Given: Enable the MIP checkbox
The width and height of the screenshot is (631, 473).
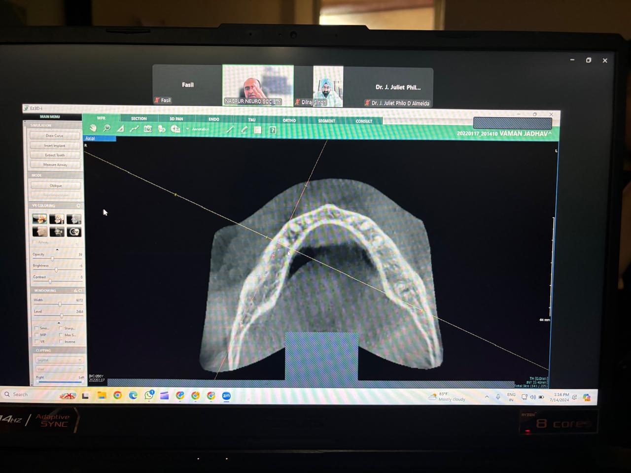Looking at the screenshot, I should 36,335.
